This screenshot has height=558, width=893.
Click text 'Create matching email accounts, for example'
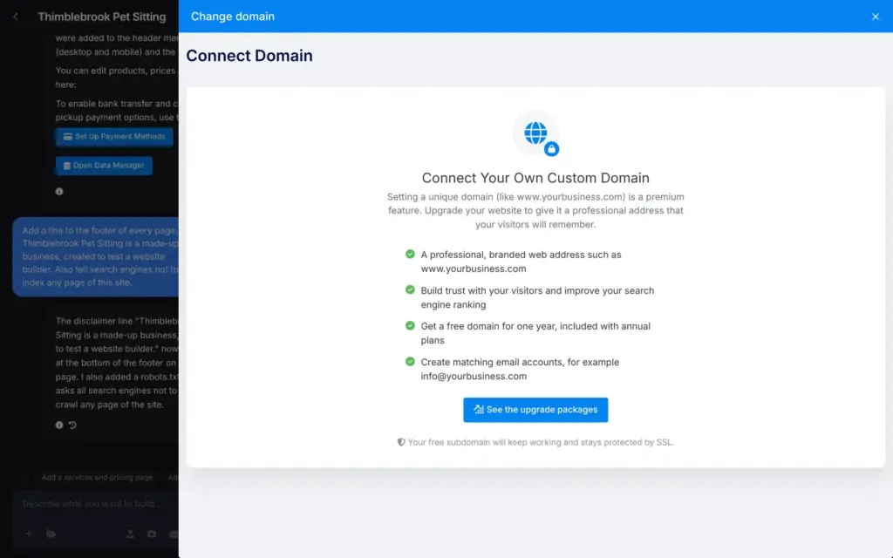point(520,362)
